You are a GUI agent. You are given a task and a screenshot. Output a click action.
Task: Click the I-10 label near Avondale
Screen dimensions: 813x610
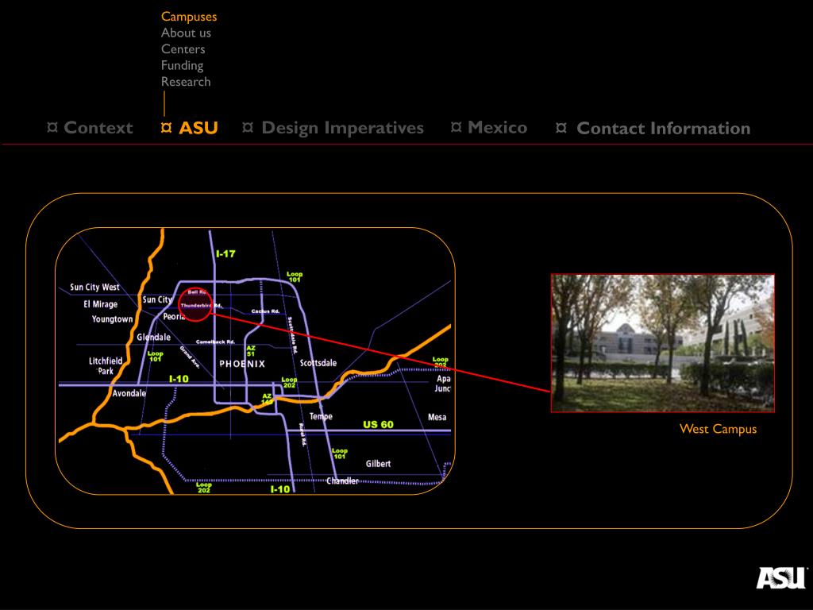(x=179, y=379)
